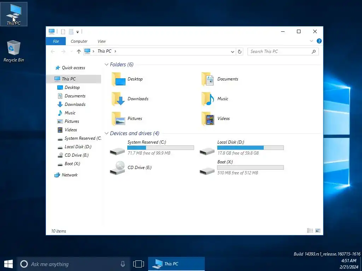Click the chevron after This PC in address bar
This screenshot has width=362, height=271.
tap(115, 51)
